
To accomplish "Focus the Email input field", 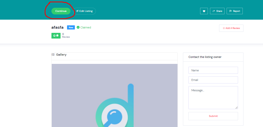I will [x=213, y=80].
